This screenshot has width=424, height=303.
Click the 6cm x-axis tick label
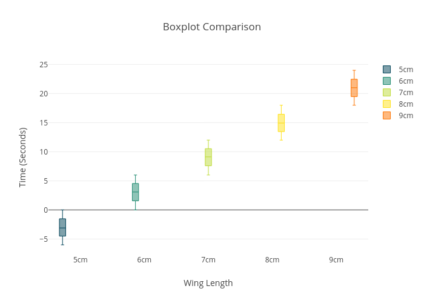(x=144, y=260)
